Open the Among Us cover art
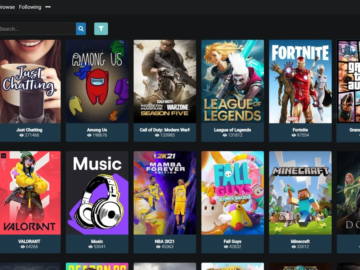Image resolution: width=360 pixels, height=270 pixels. (x=97, y=81)
